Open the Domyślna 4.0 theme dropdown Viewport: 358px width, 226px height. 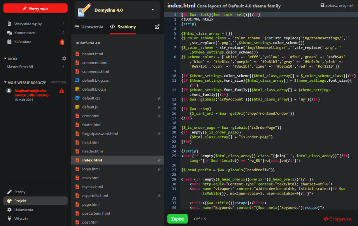click(x=153, y=10)
